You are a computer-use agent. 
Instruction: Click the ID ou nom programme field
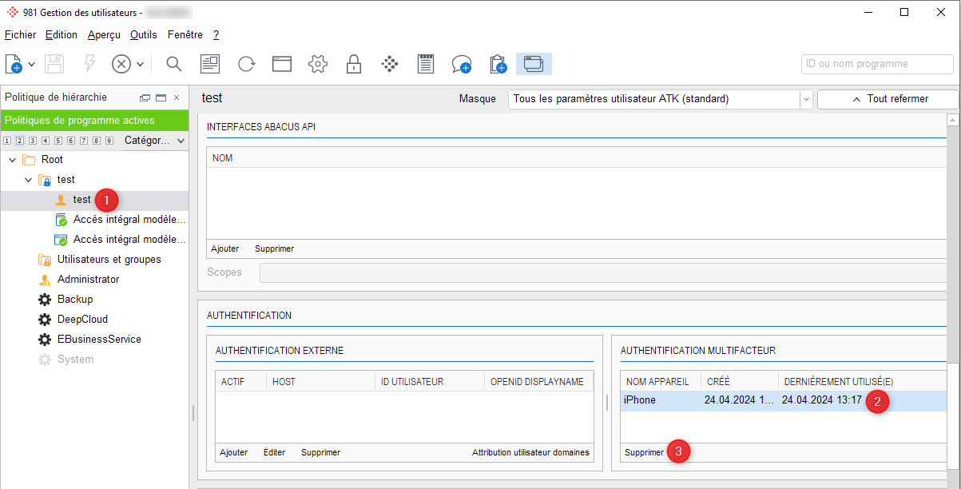(x=876, y=64)
